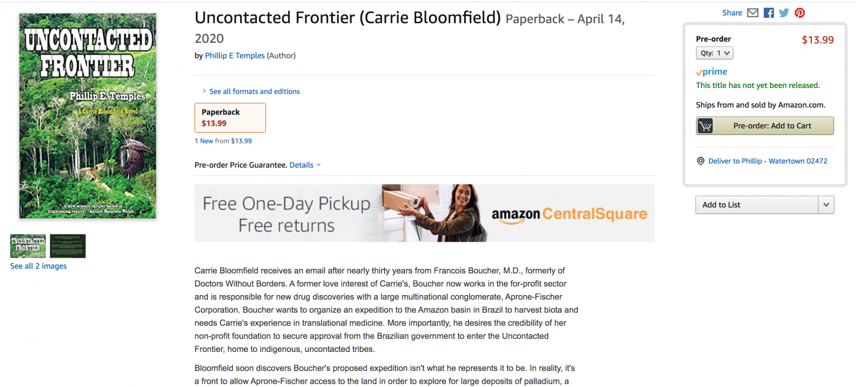This screenshot has width=856, height=387.
Task: Click the cart icon on the Pre-order button
Action: 706,125
